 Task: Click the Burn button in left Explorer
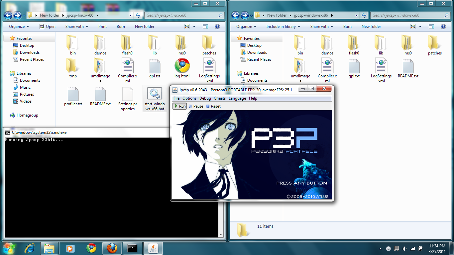(121, 27)
